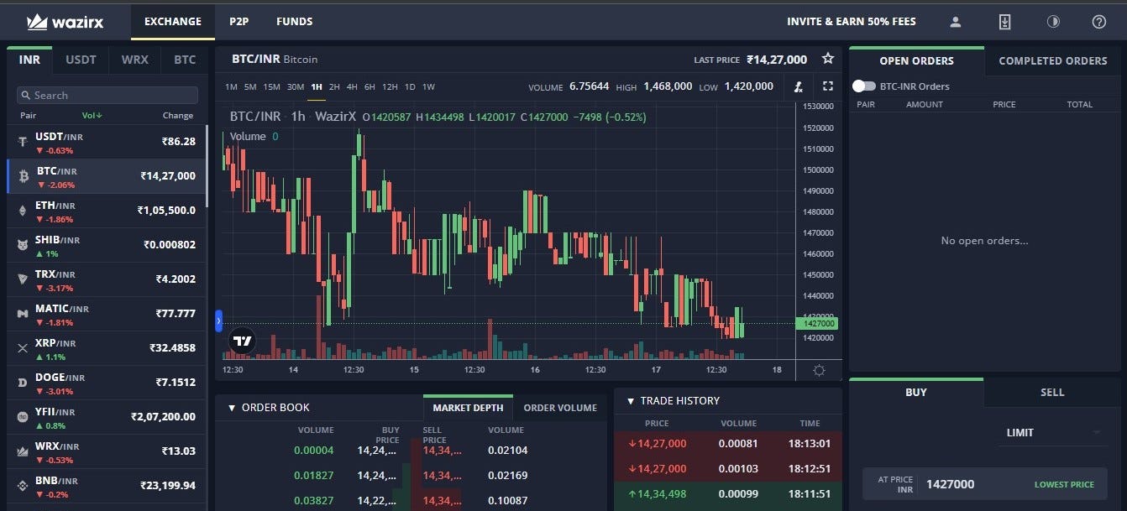Collapse the ORDER BOOK panel

tap(233, 407)
